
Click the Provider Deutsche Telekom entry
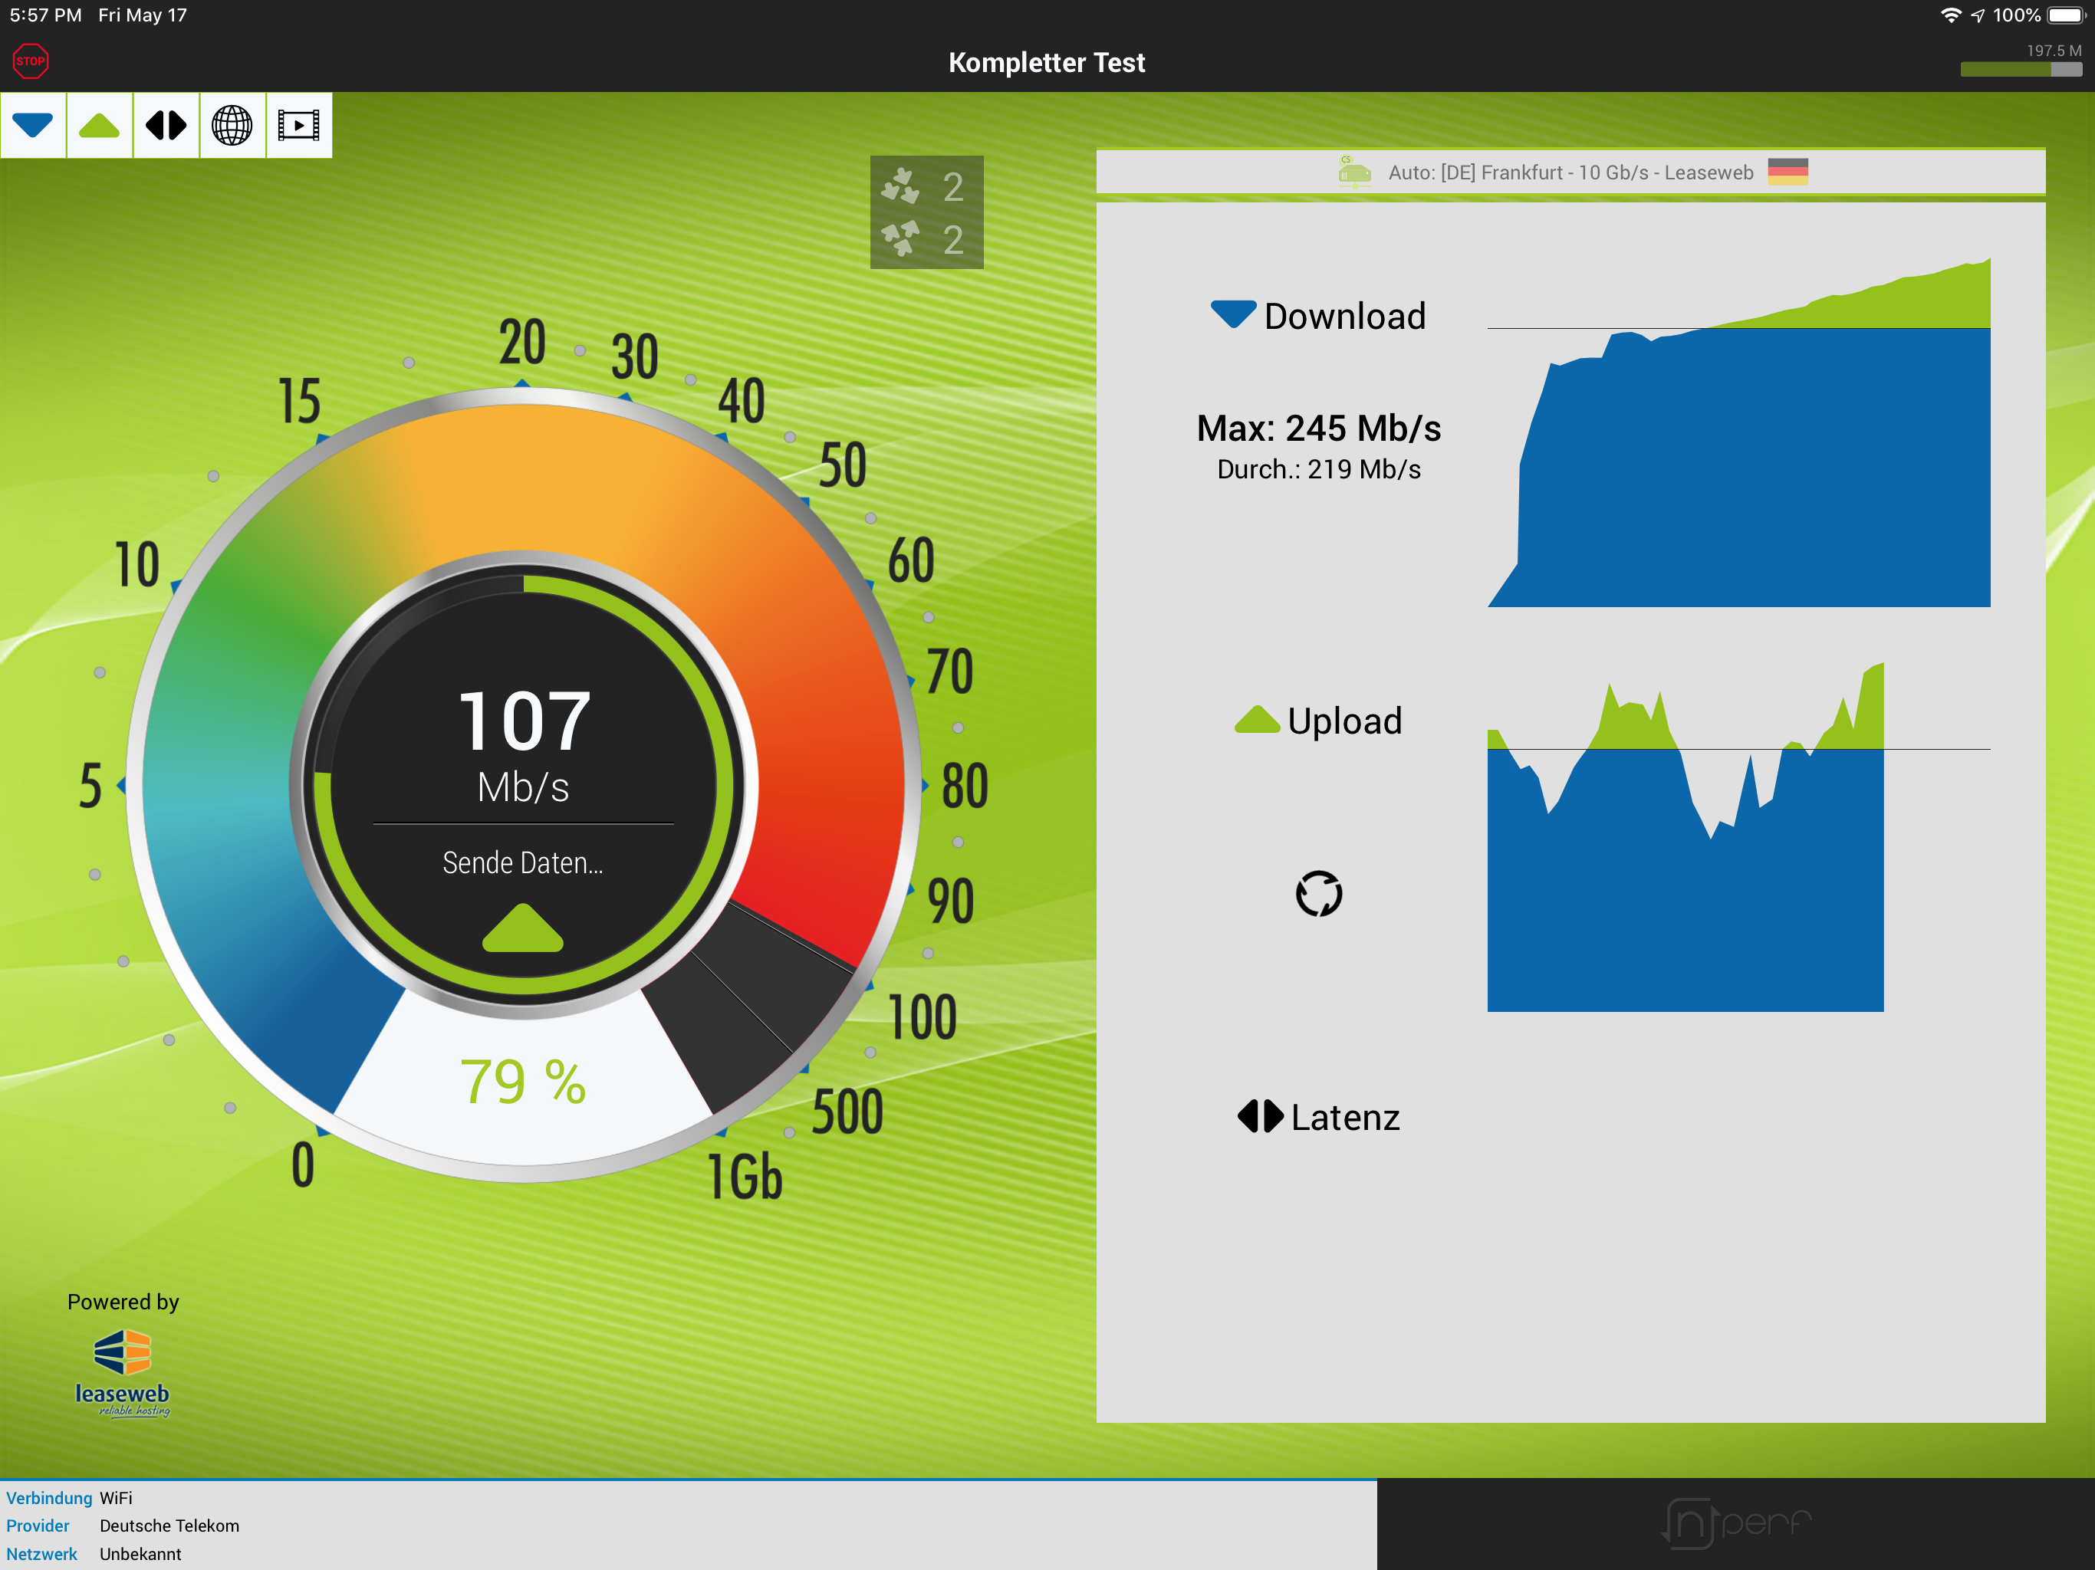click(122, 1526)
